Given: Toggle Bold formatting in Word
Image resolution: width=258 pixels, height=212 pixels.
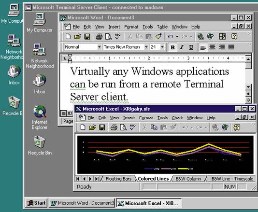Looking at the screenshot, I should 172,47.
